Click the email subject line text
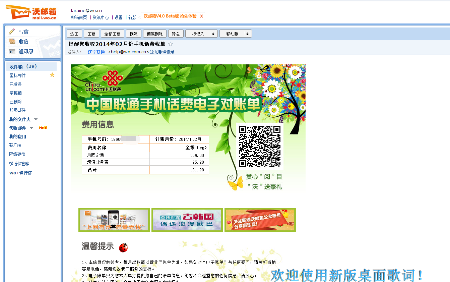Viewport: 450px width, 282px height. pos(117,44)
